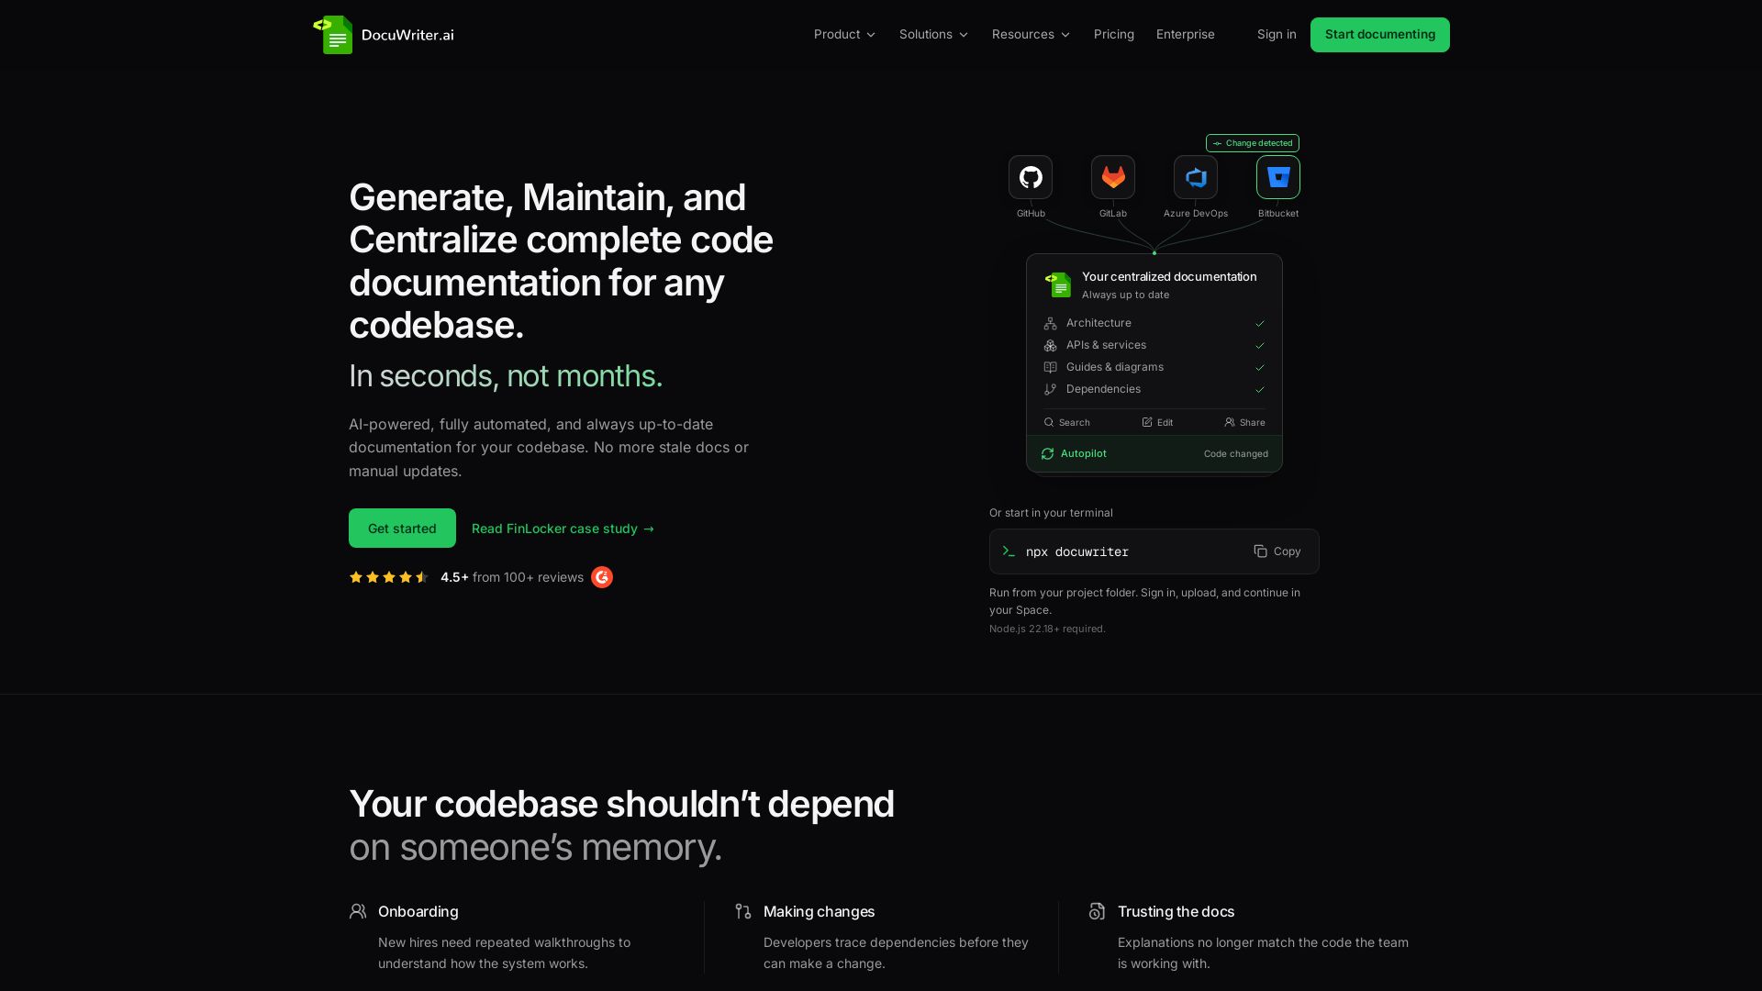This screenshot has width=1762, height=991.
Task: Open the Read FinLocker case study link
Action: tap(563, 529)
